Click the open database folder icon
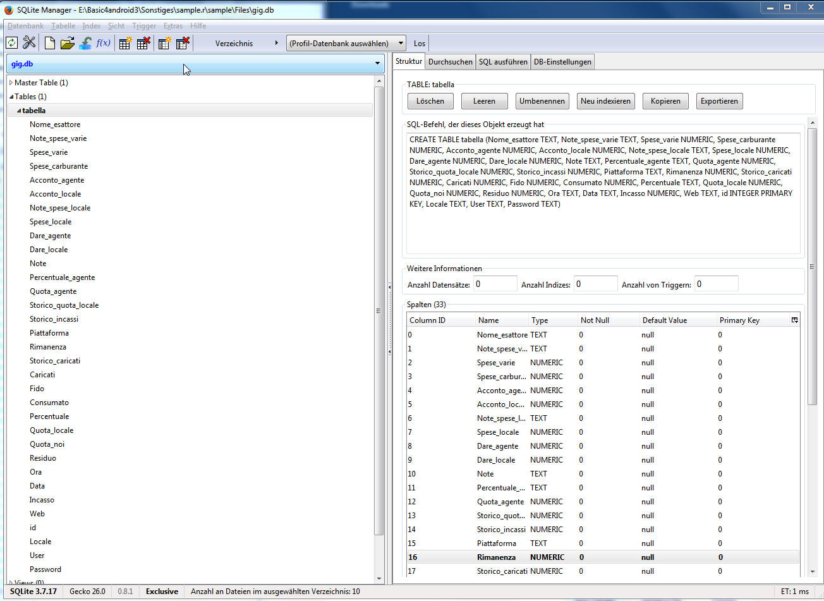The image size is (824, 601). [x=67, y=43]
